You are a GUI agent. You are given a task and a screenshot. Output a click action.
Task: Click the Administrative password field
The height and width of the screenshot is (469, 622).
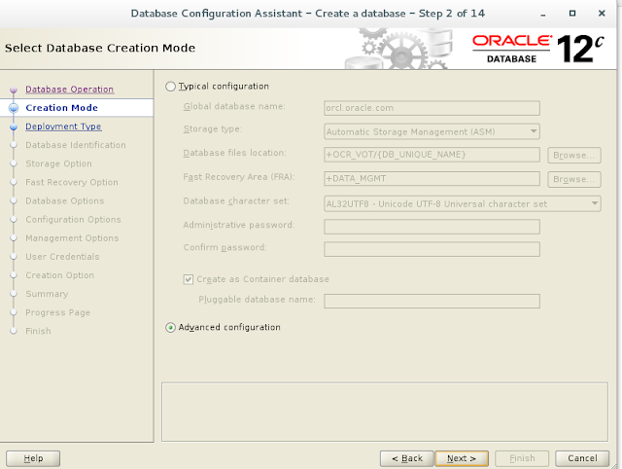(432, 227)
